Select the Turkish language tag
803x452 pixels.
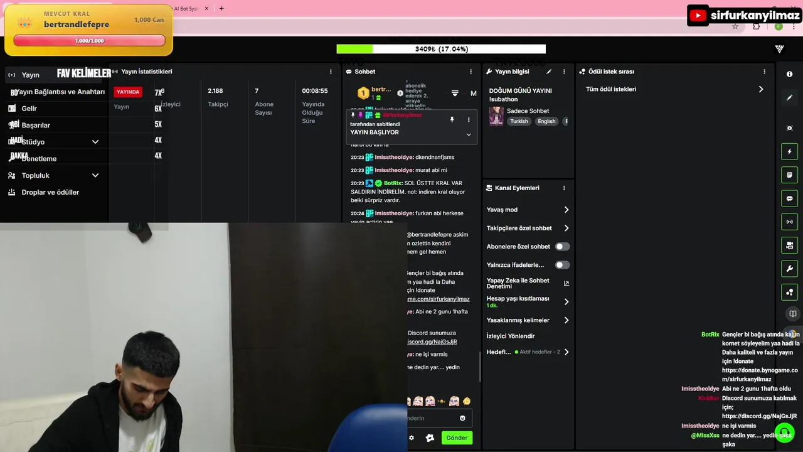click(519, 121)
